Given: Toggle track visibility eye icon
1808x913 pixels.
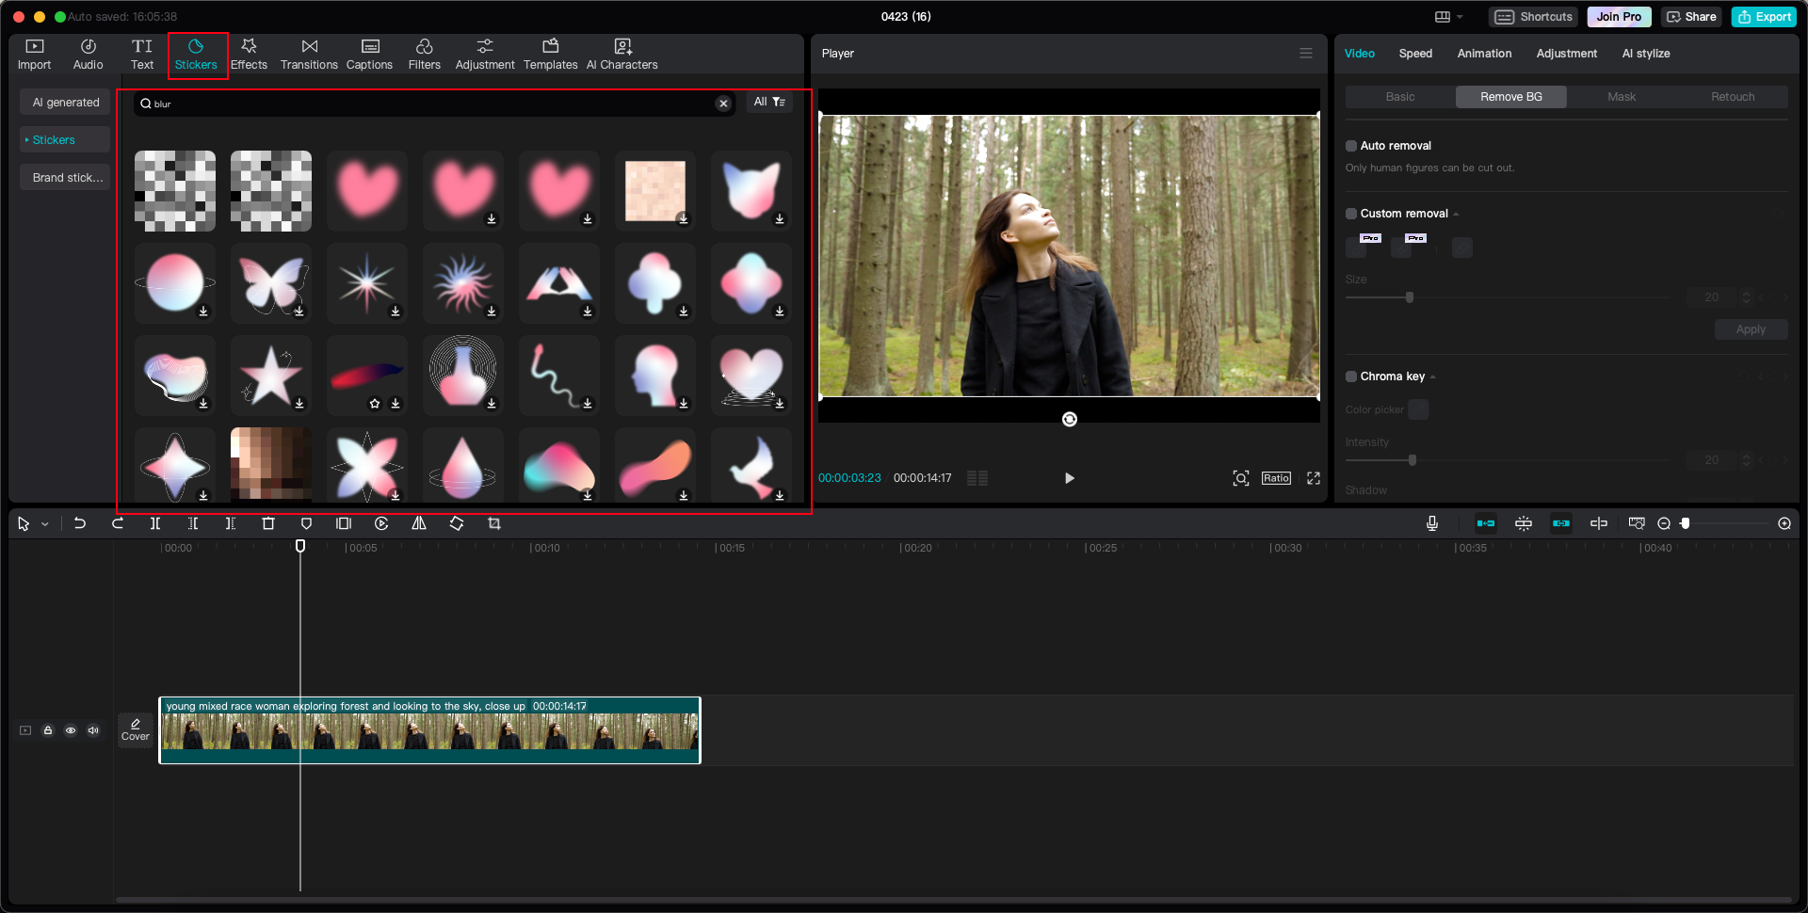Looking at the screenshot, I should 71,730.
